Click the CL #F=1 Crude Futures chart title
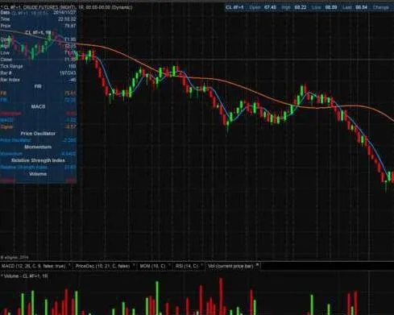 tap(68, 7)
